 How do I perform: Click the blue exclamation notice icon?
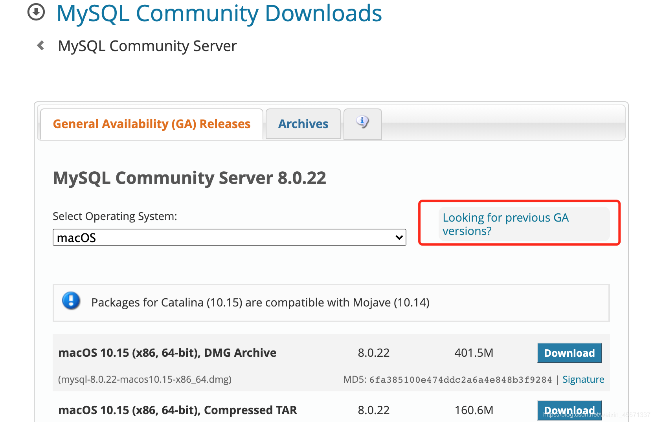tap(71, 301)
